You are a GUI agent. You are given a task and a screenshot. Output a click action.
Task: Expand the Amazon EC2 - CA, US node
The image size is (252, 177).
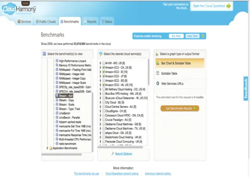tap(100, 67)
